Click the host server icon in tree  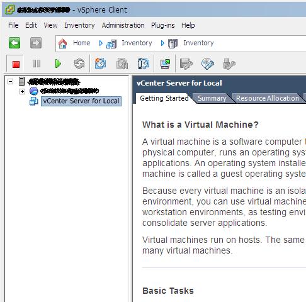click(21, 81)
